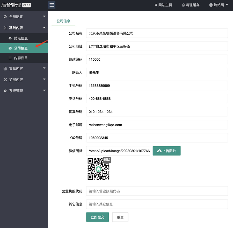233x228 pixels.
Task: Expand the 扩展内容 menu arrow
Action: coord(44,79)
